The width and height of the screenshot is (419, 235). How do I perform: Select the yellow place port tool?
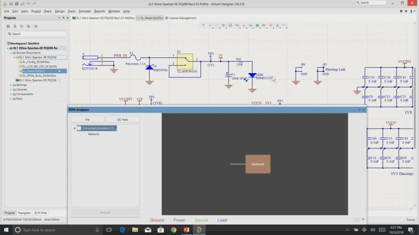[x=264, y=25]
